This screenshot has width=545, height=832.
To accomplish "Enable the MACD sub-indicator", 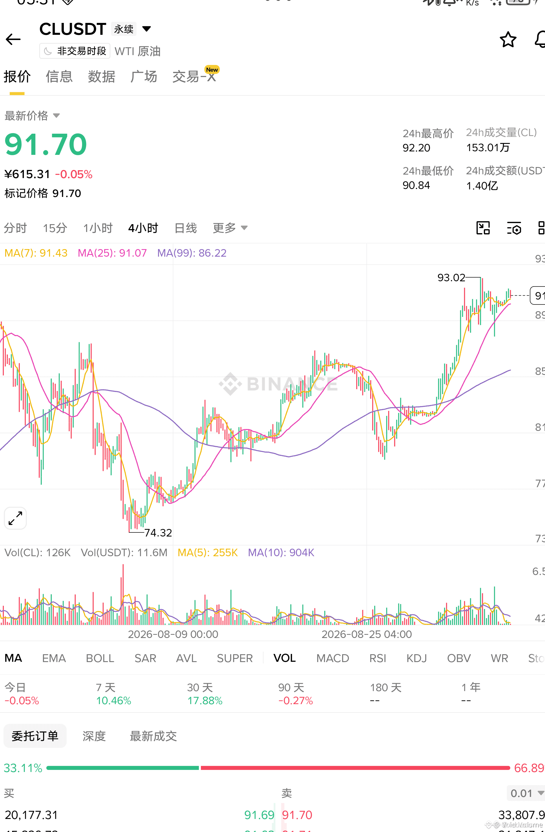I will [333, 658].
